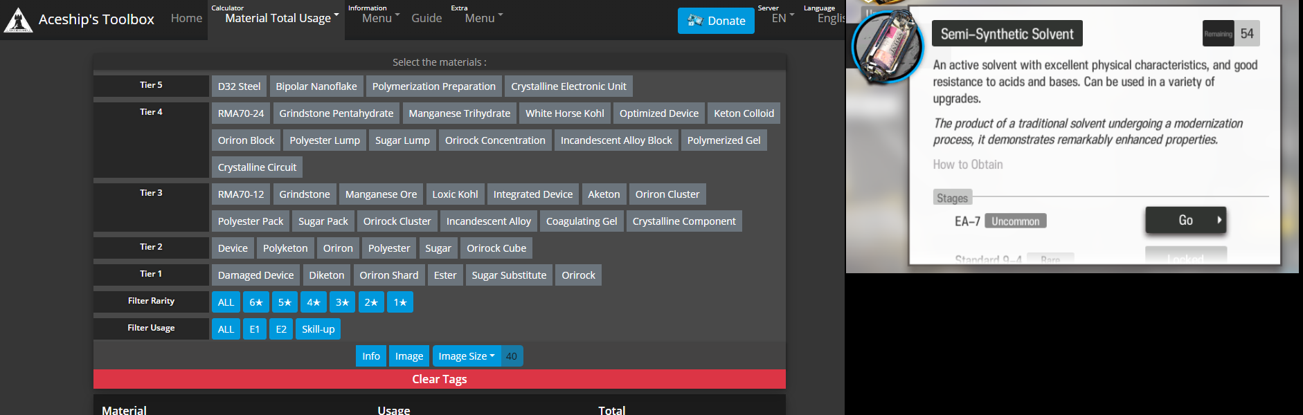The image size is (1303, 415).
Task: Select Orirock Cube material
Action: point(496,248)
